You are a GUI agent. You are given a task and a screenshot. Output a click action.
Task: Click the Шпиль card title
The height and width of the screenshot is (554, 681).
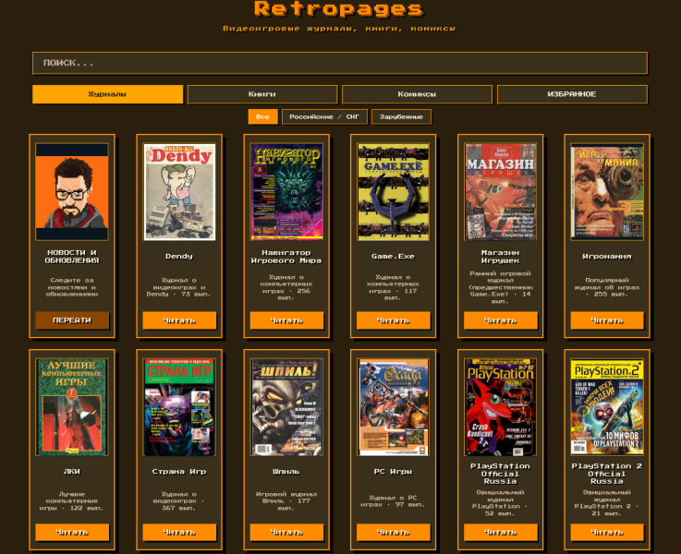(x=286, y=472)
